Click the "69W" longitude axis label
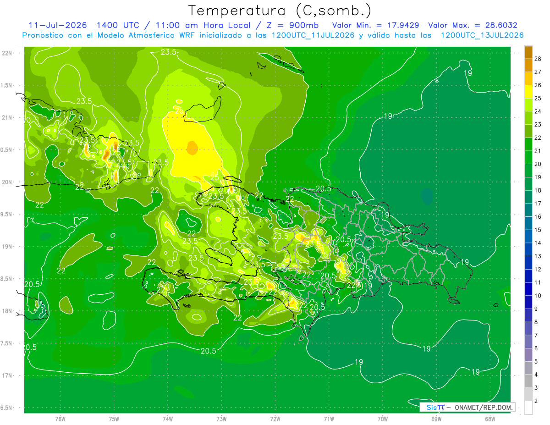 [436, 419]
